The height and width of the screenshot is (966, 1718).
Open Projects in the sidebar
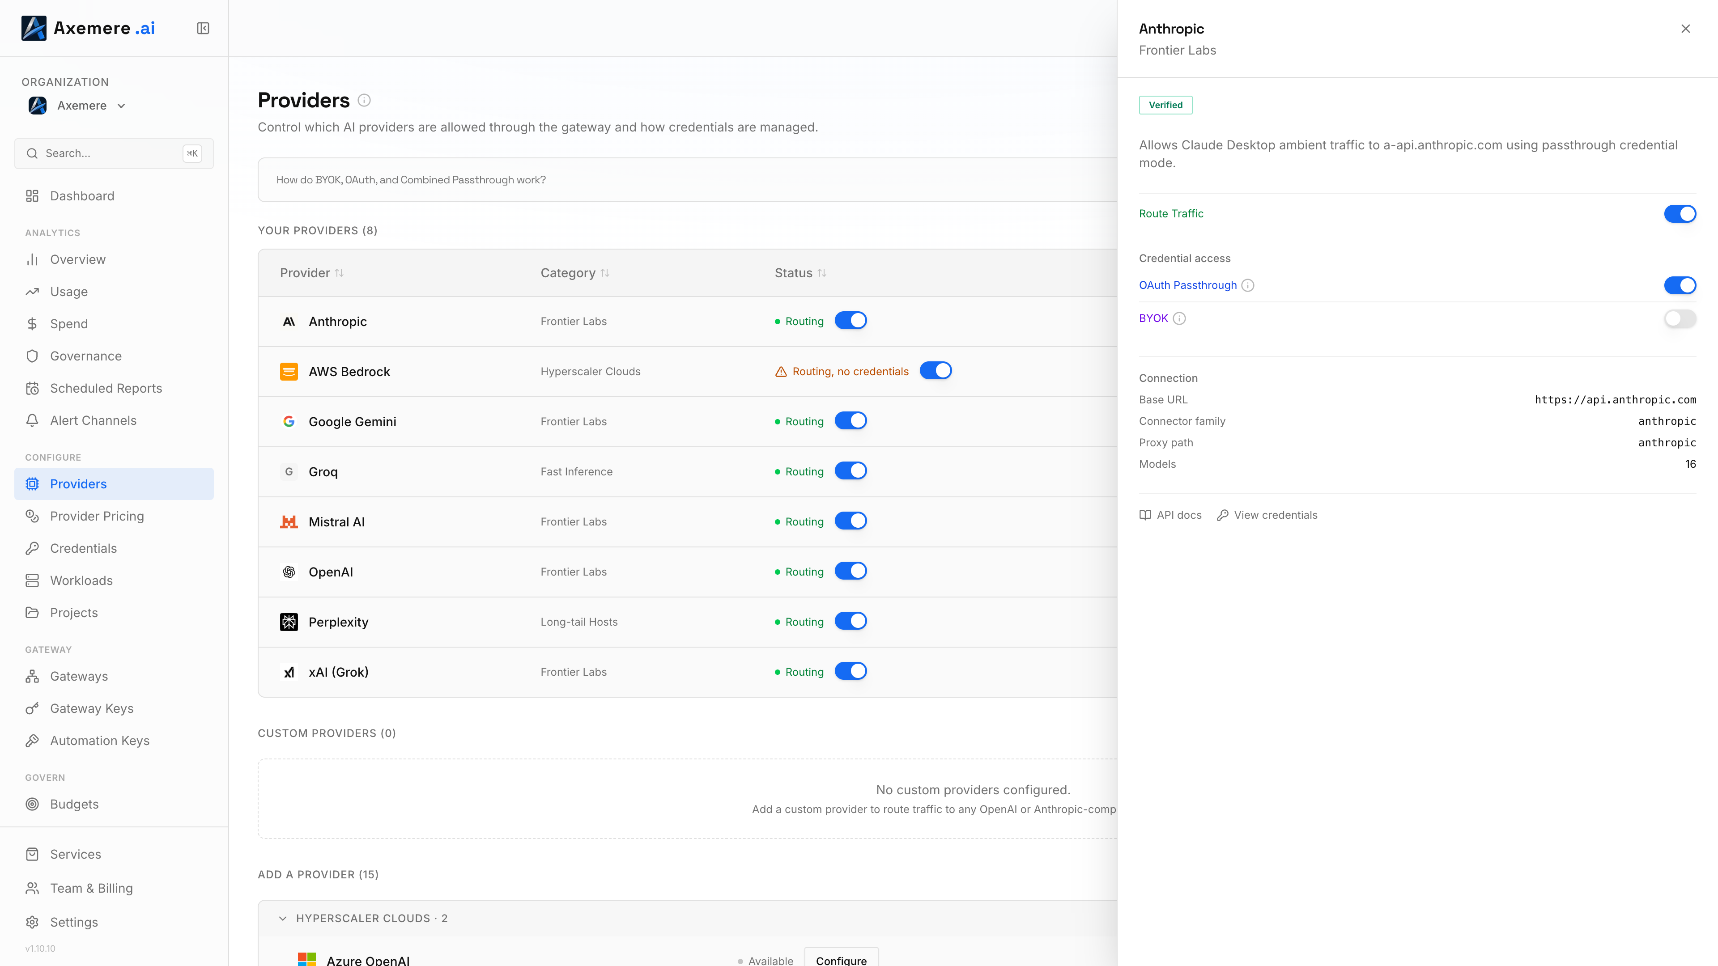[x=114, y=613]
